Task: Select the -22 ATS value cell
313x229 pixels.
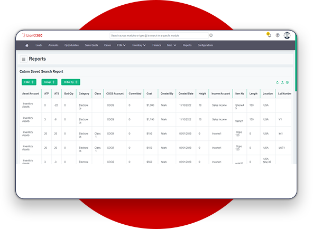Action: click(x=56, y=105)
